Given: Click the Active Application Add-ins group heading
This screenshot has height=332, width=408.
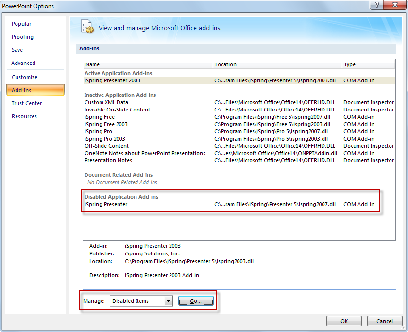Looking at the screenshot, I should pyautogui.click(x=118, y=73).
